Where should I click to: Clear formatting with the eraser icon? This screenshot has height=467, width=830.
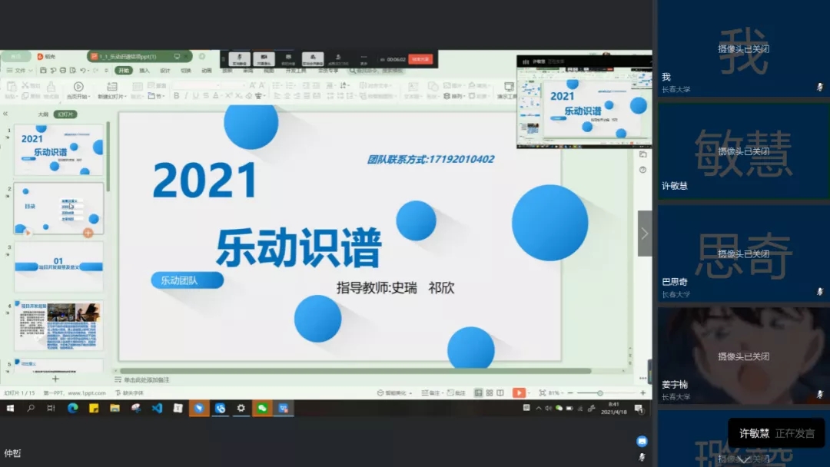[249, 96]
